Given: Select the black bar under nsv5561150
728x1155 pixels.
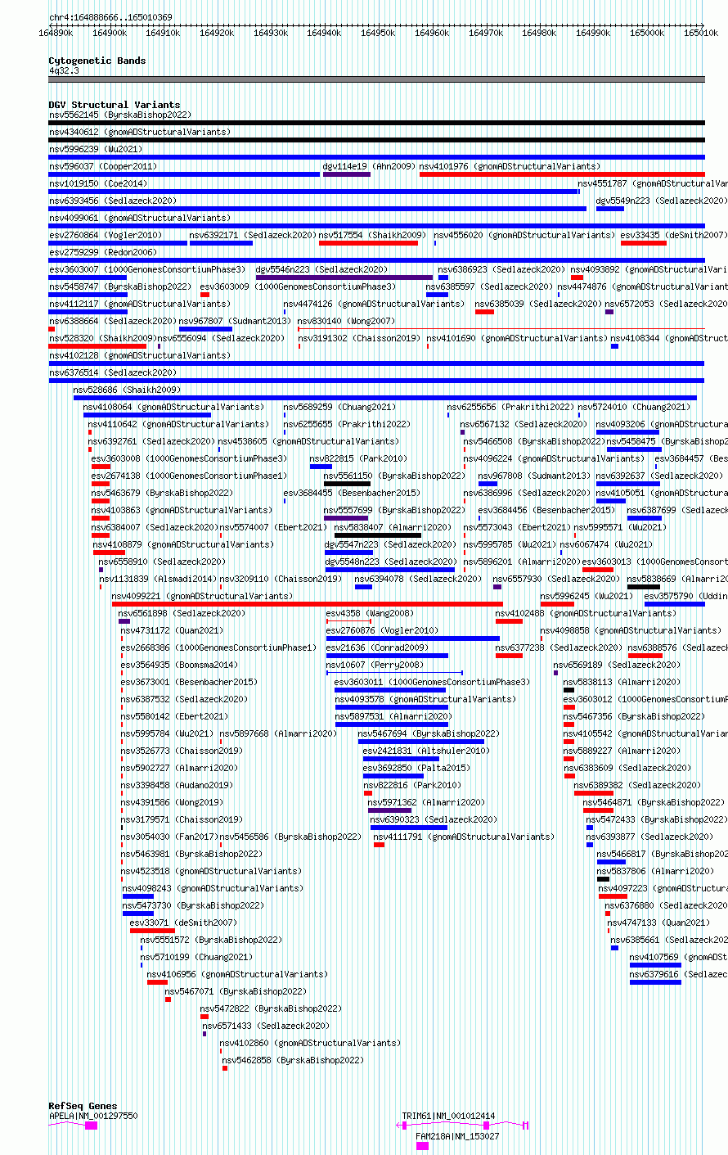Looking at the screenshot, I should coord(348,484).
